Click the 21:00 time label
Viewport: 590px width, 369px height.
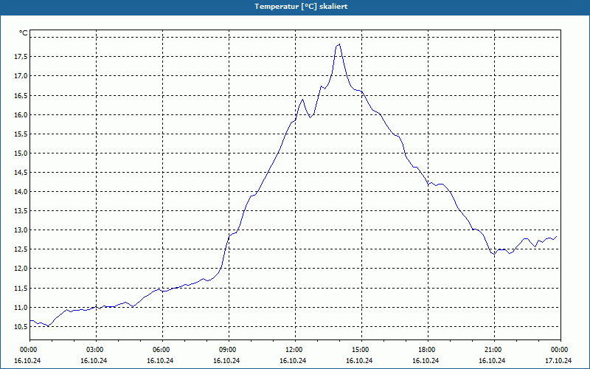point(494,350)
